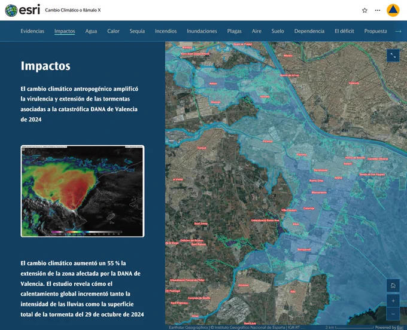Select the Impactos section tab
Screen dimensions: 407x330
click(65, 31)
